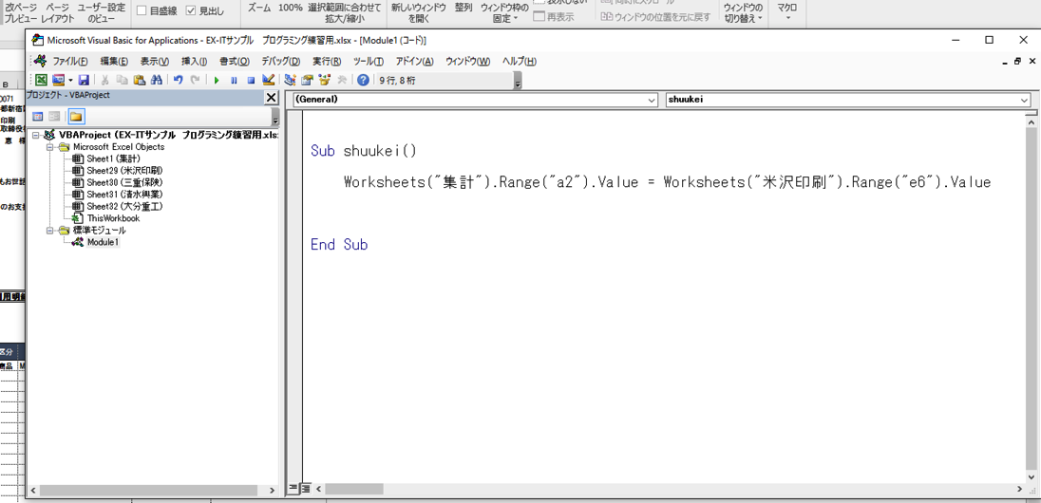Screen dimensions: 1041x503
Task: Run the macro with the green play icon
Action: (x=216, y=80)
